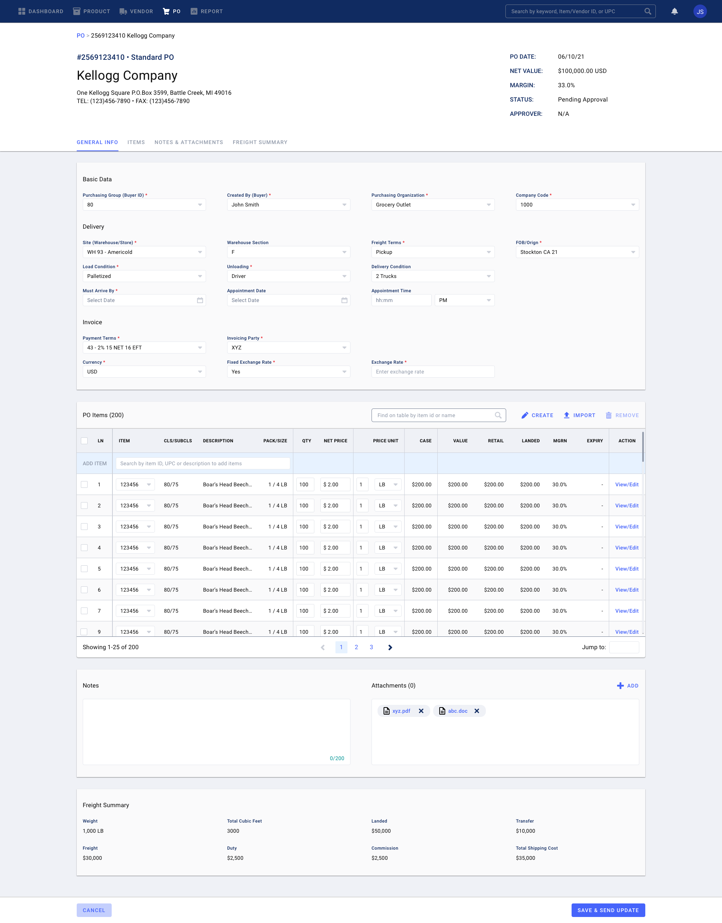Open the Currency dropdown
Screen dimensions: 722x923
click(144, 372)
